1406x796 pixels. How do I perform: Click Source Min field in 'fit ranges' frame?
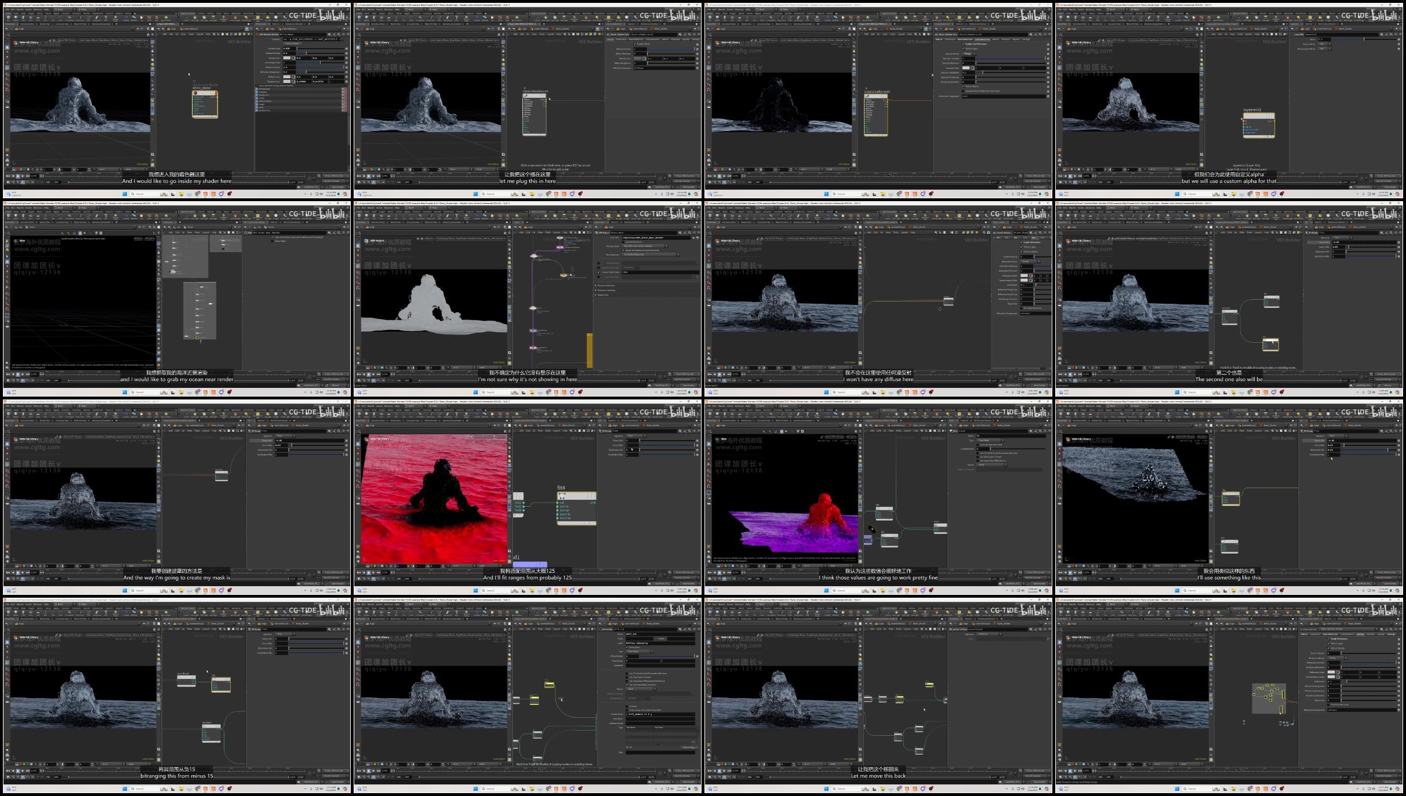[x=632, y=441]
